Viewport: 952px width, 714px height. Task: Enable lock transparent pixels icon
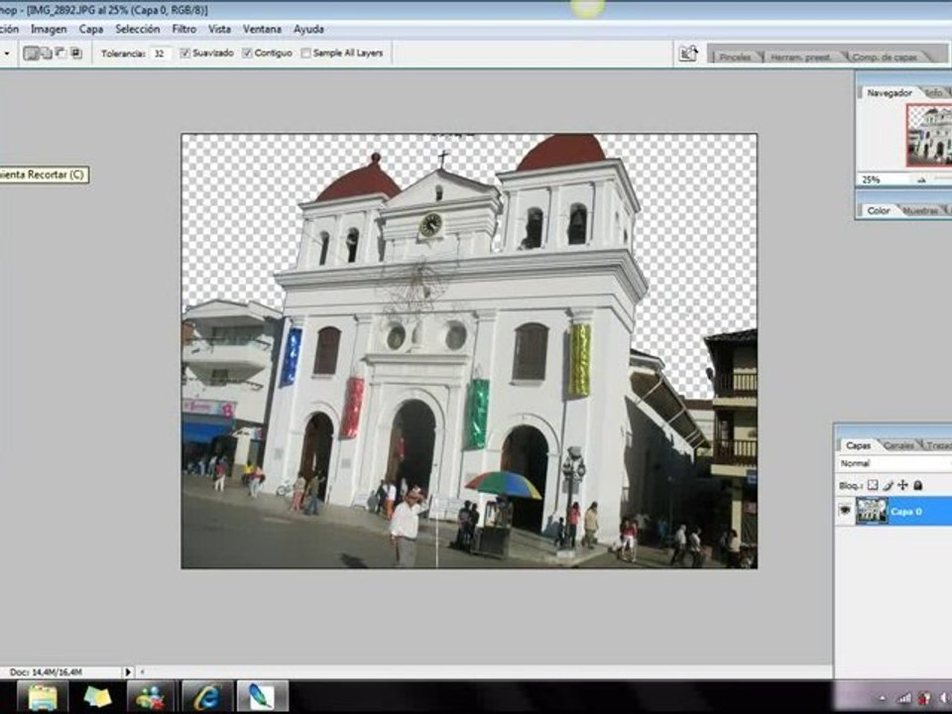coord(873,485)
